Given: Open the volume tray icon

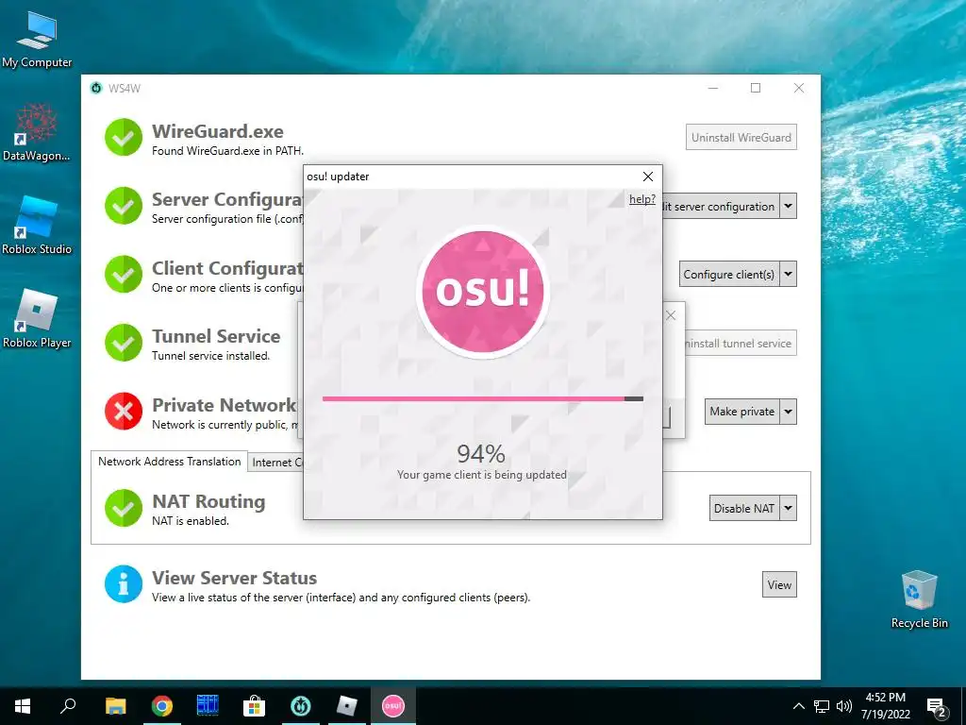Looking at the screenshot, I should point(844,706).
